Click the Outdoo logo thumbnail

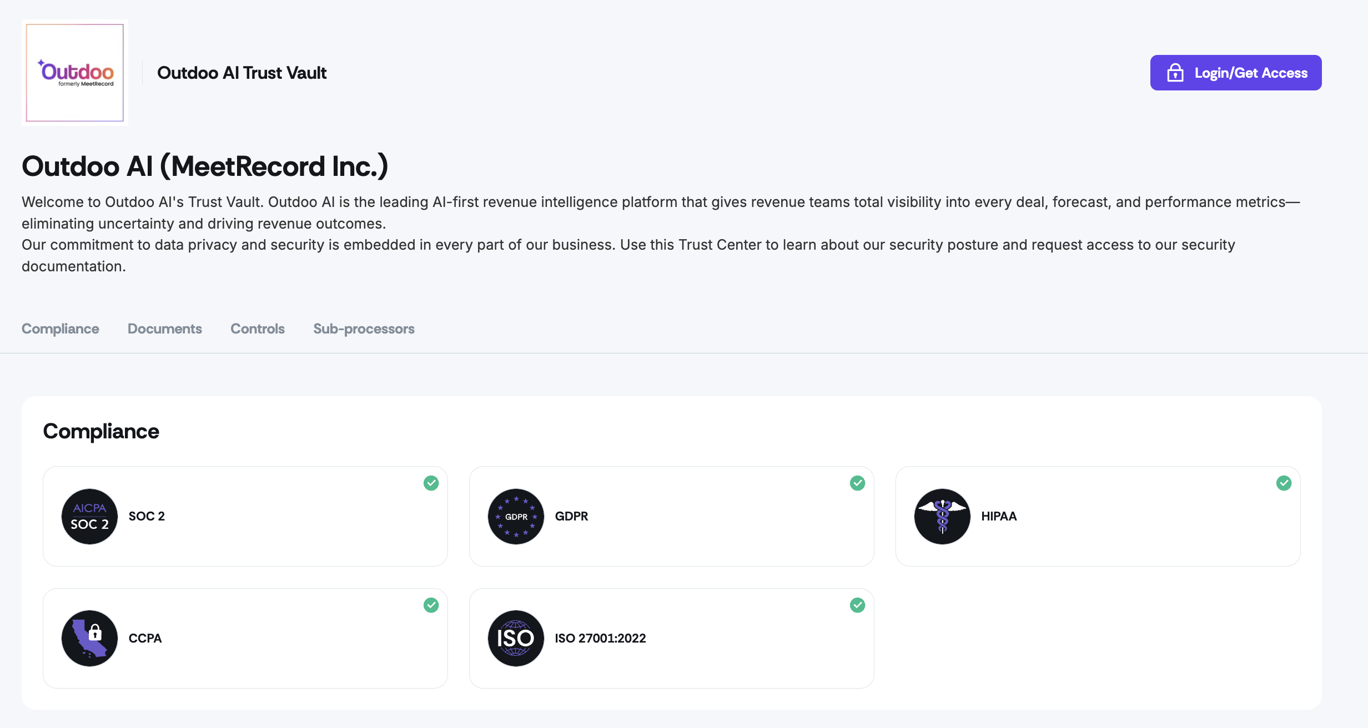coord(75,73)
